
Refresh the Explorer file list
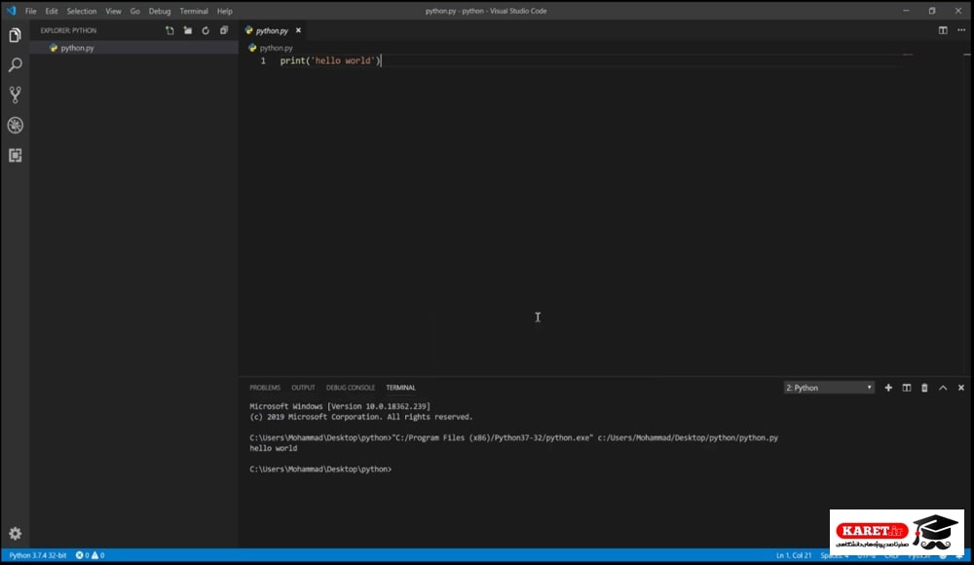pyautogui.click(x=206, y=30)
